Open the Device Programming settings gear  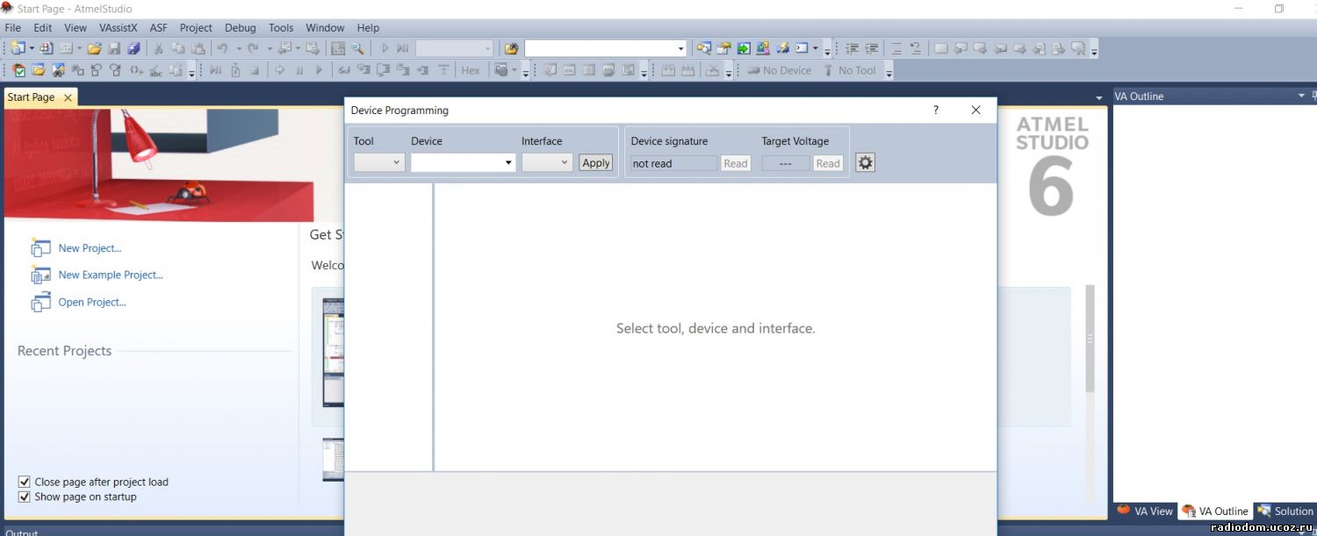coord(865,162)
